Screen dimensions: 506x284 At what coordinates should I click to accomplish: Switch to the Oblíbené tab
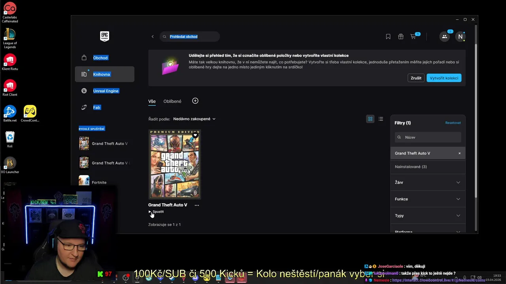point(172,101)
